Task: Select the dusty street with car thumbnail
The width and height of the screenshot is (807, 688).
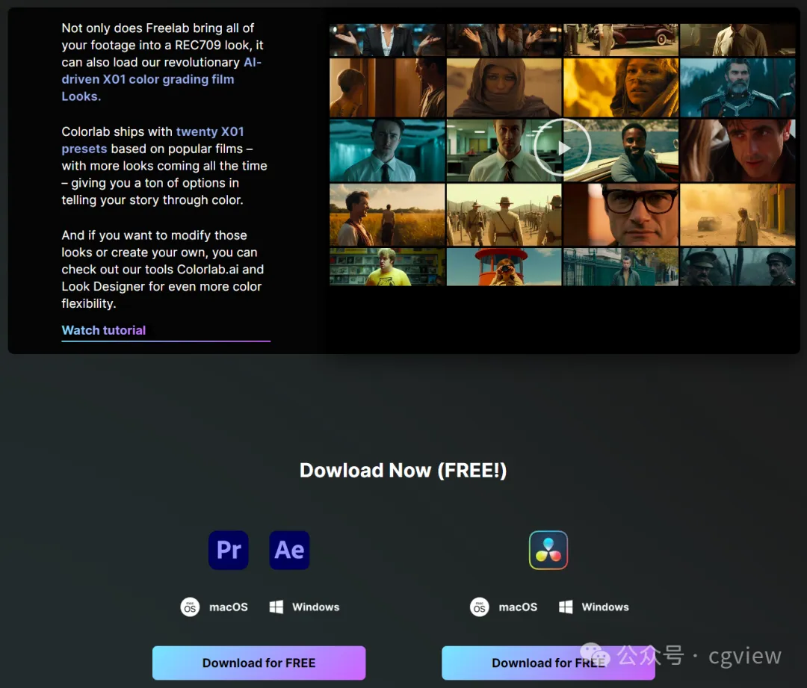Action: tap(738, 214)
